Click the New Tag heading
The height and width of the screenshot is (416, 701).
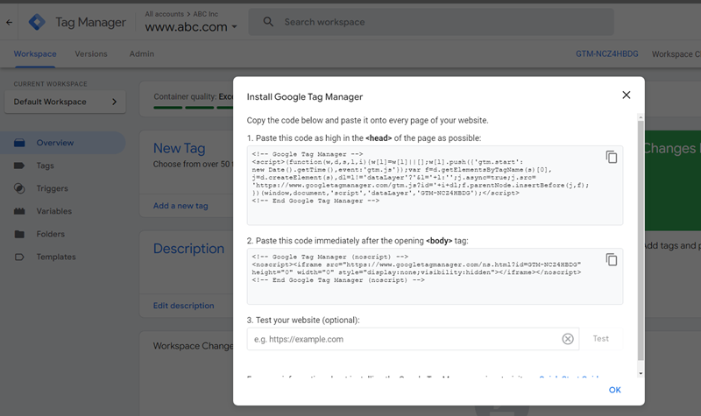click(180, 148)
